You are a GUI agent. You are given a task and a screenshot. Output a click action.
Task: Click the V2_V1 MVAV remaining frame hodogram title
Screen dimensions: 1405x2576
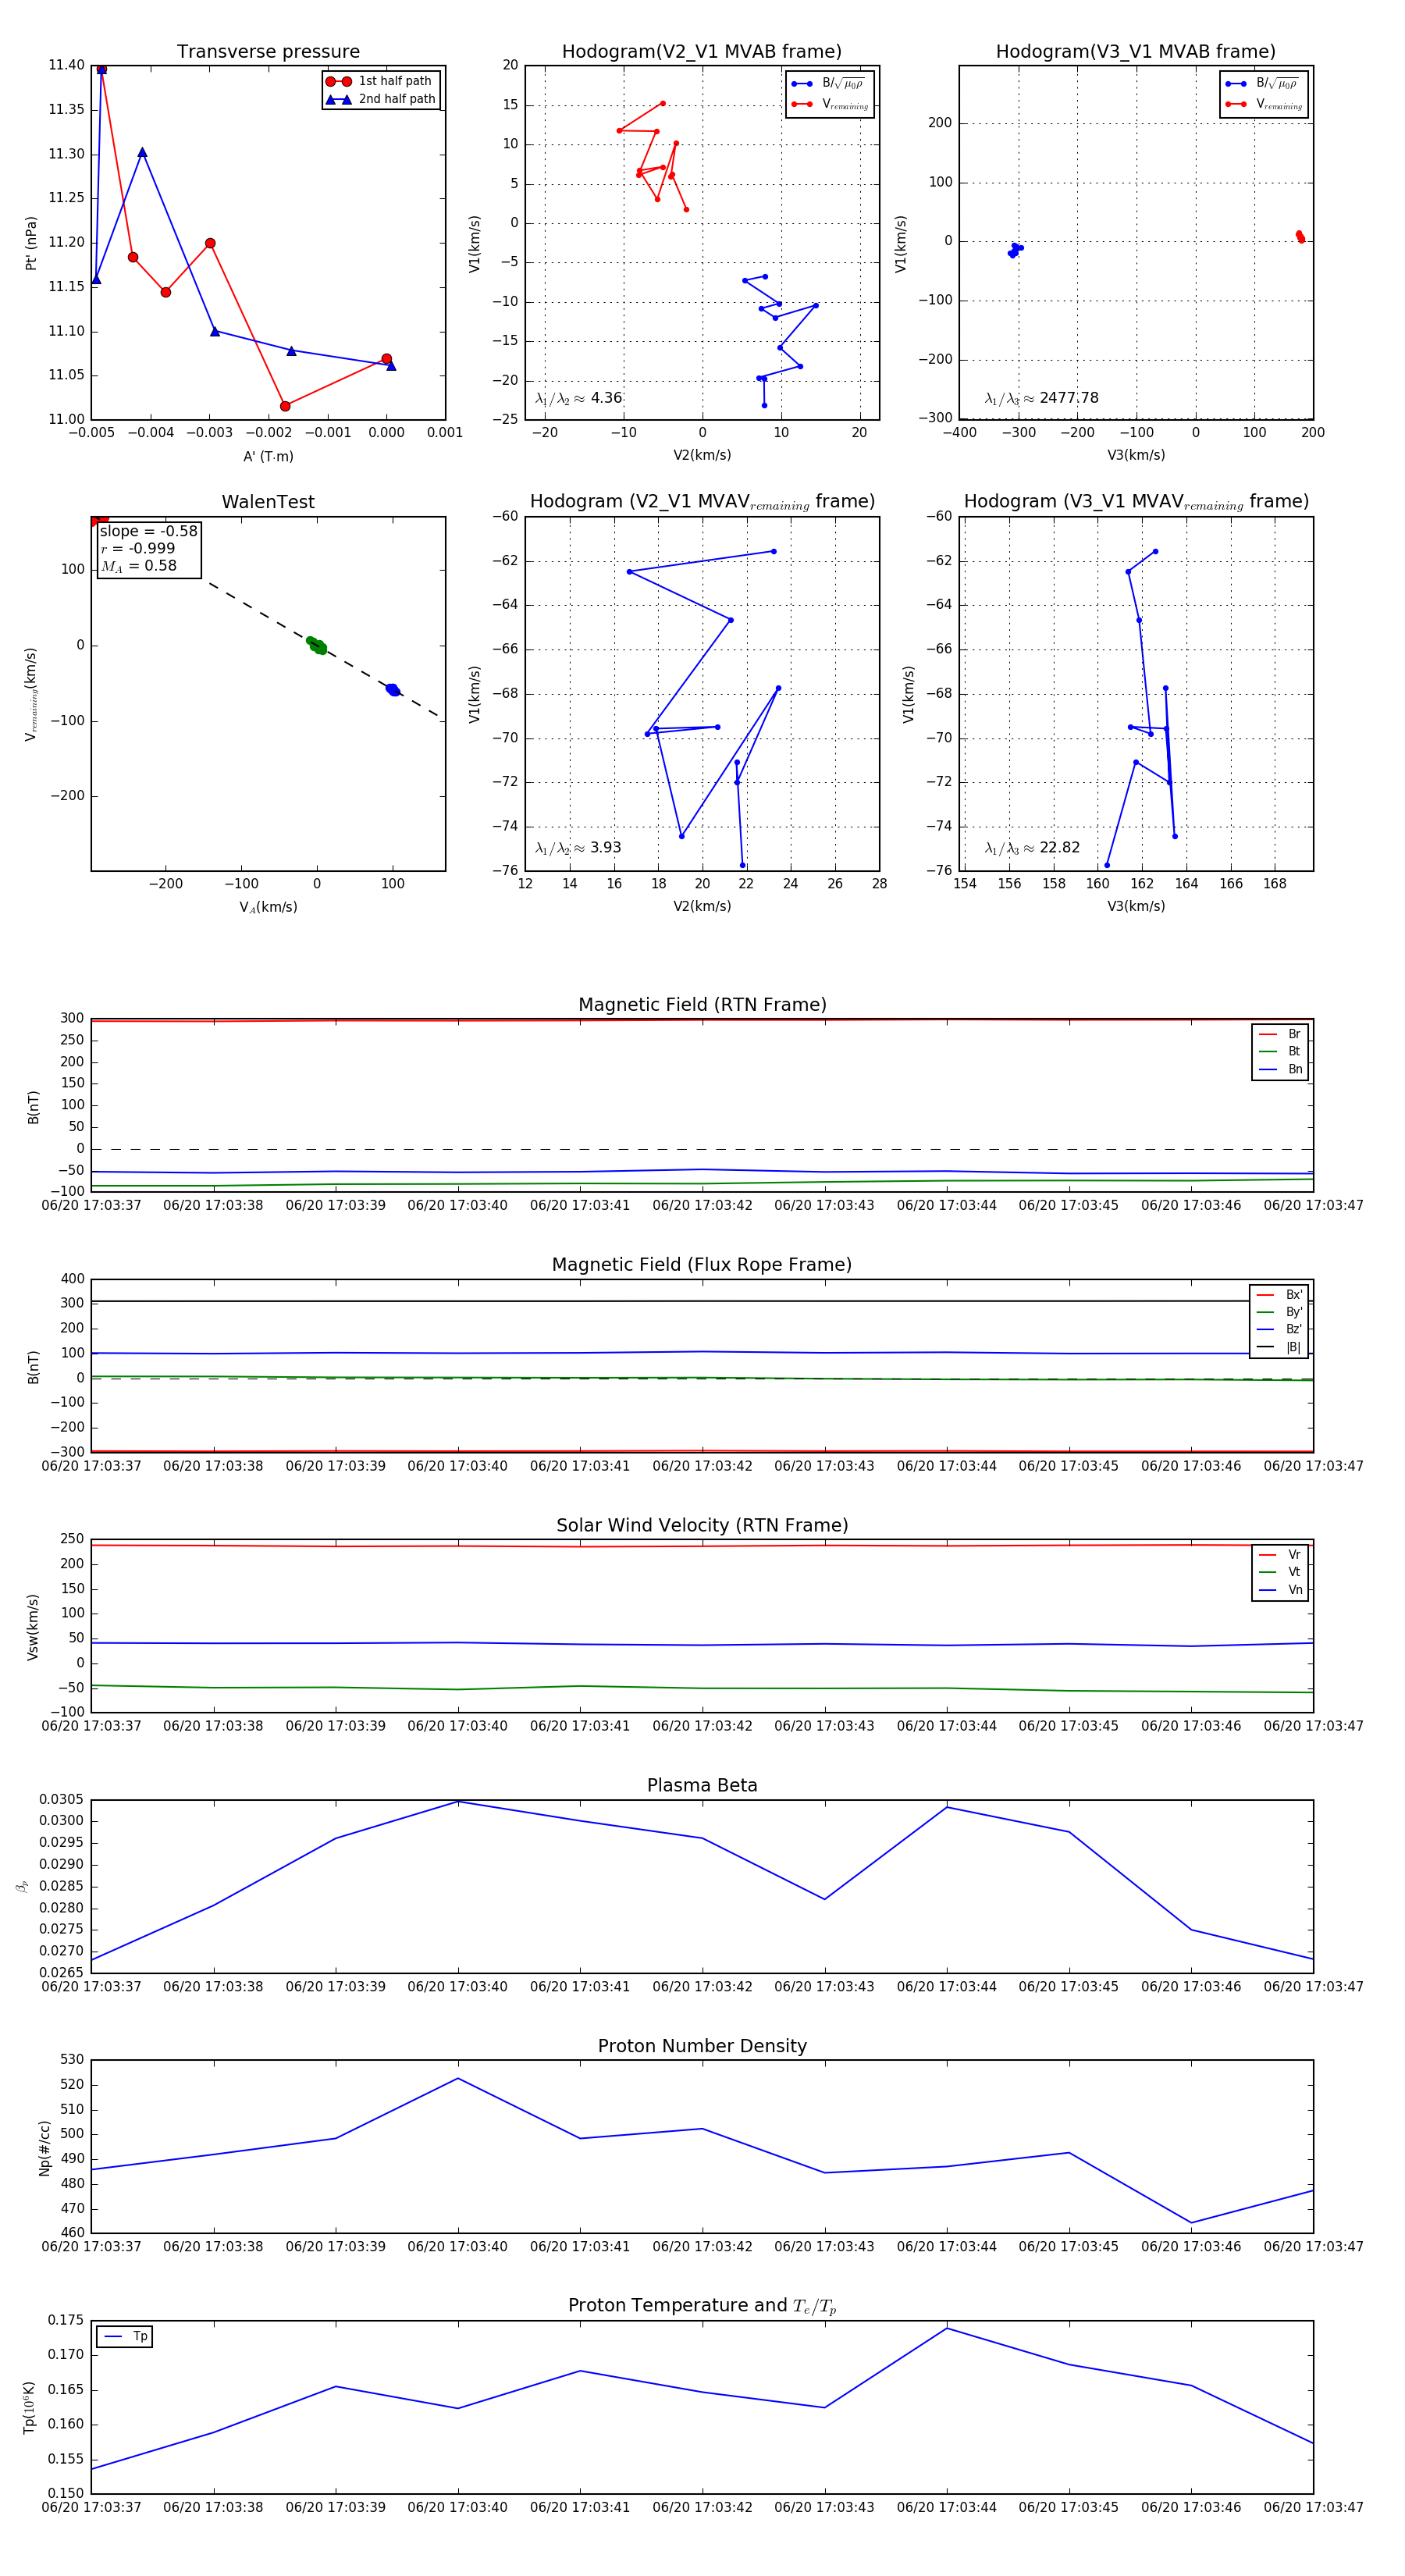(702, 502)
